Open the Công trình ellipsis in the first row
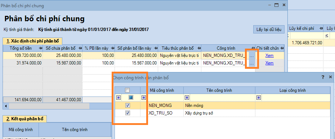Screen dimensions: 335x139 (252, 56)
